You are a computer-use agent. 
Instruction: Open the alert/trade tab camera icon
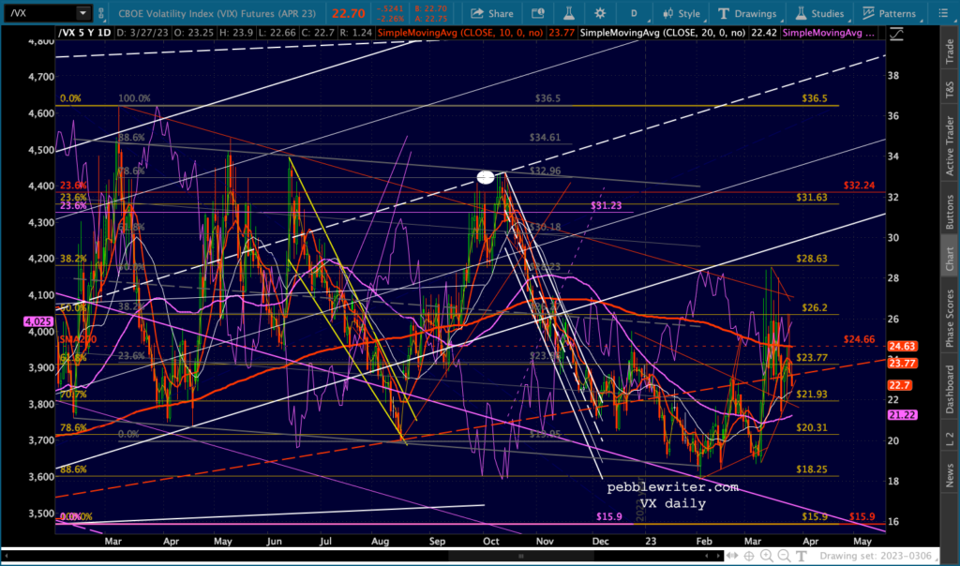pos(537,13)
